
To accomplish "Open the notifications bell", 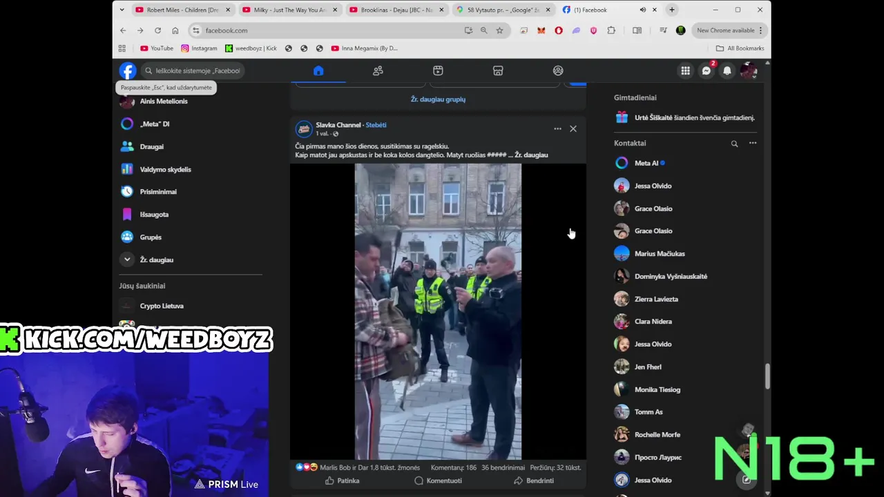I will tap(727, 70).
